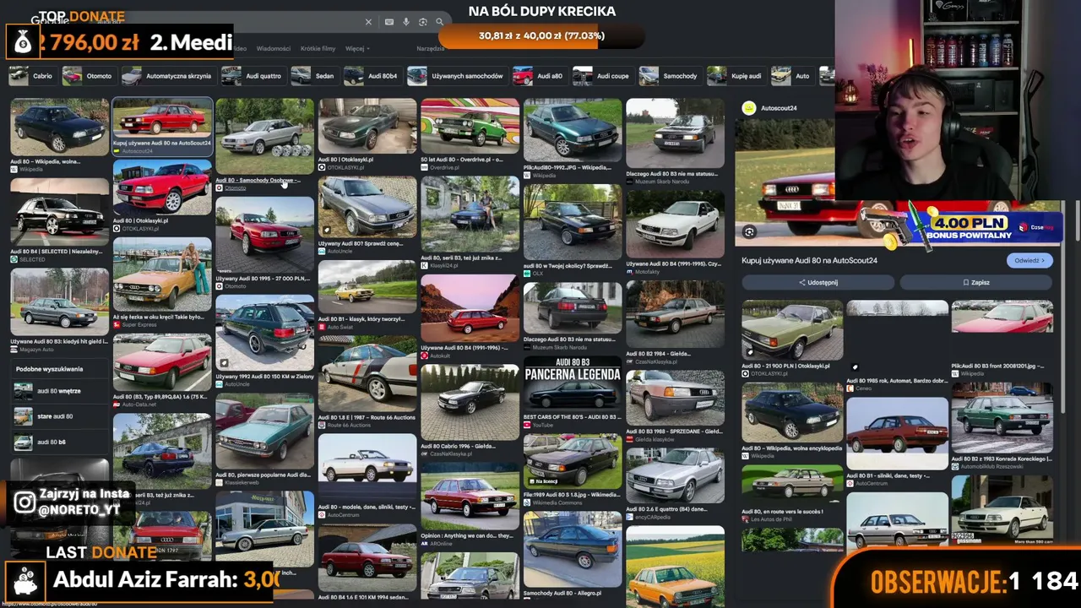This screenshot has width=1081, height=608.
Task: Click the AutoUncle favicon under 'Używany Audi 80?'
Action: [322, 251]
